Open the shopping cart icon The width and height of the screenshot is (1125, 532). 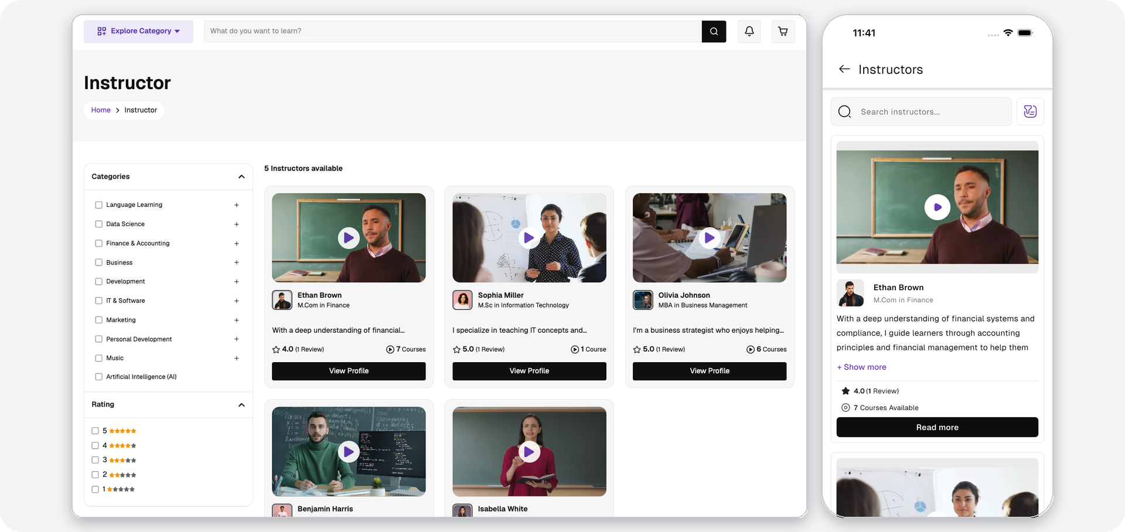pyautogui.click(x=783, y=32)
